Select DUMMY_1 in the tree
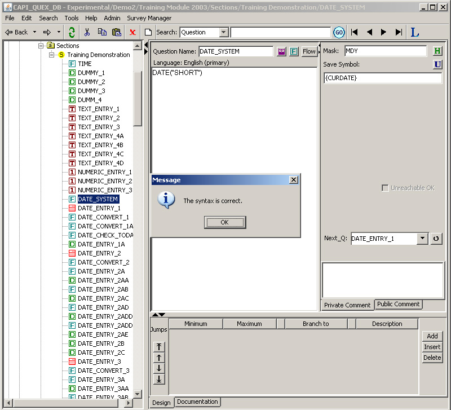The height and width of the screenshot is (410, 451). pyautogui.click(x=91, y=73)
